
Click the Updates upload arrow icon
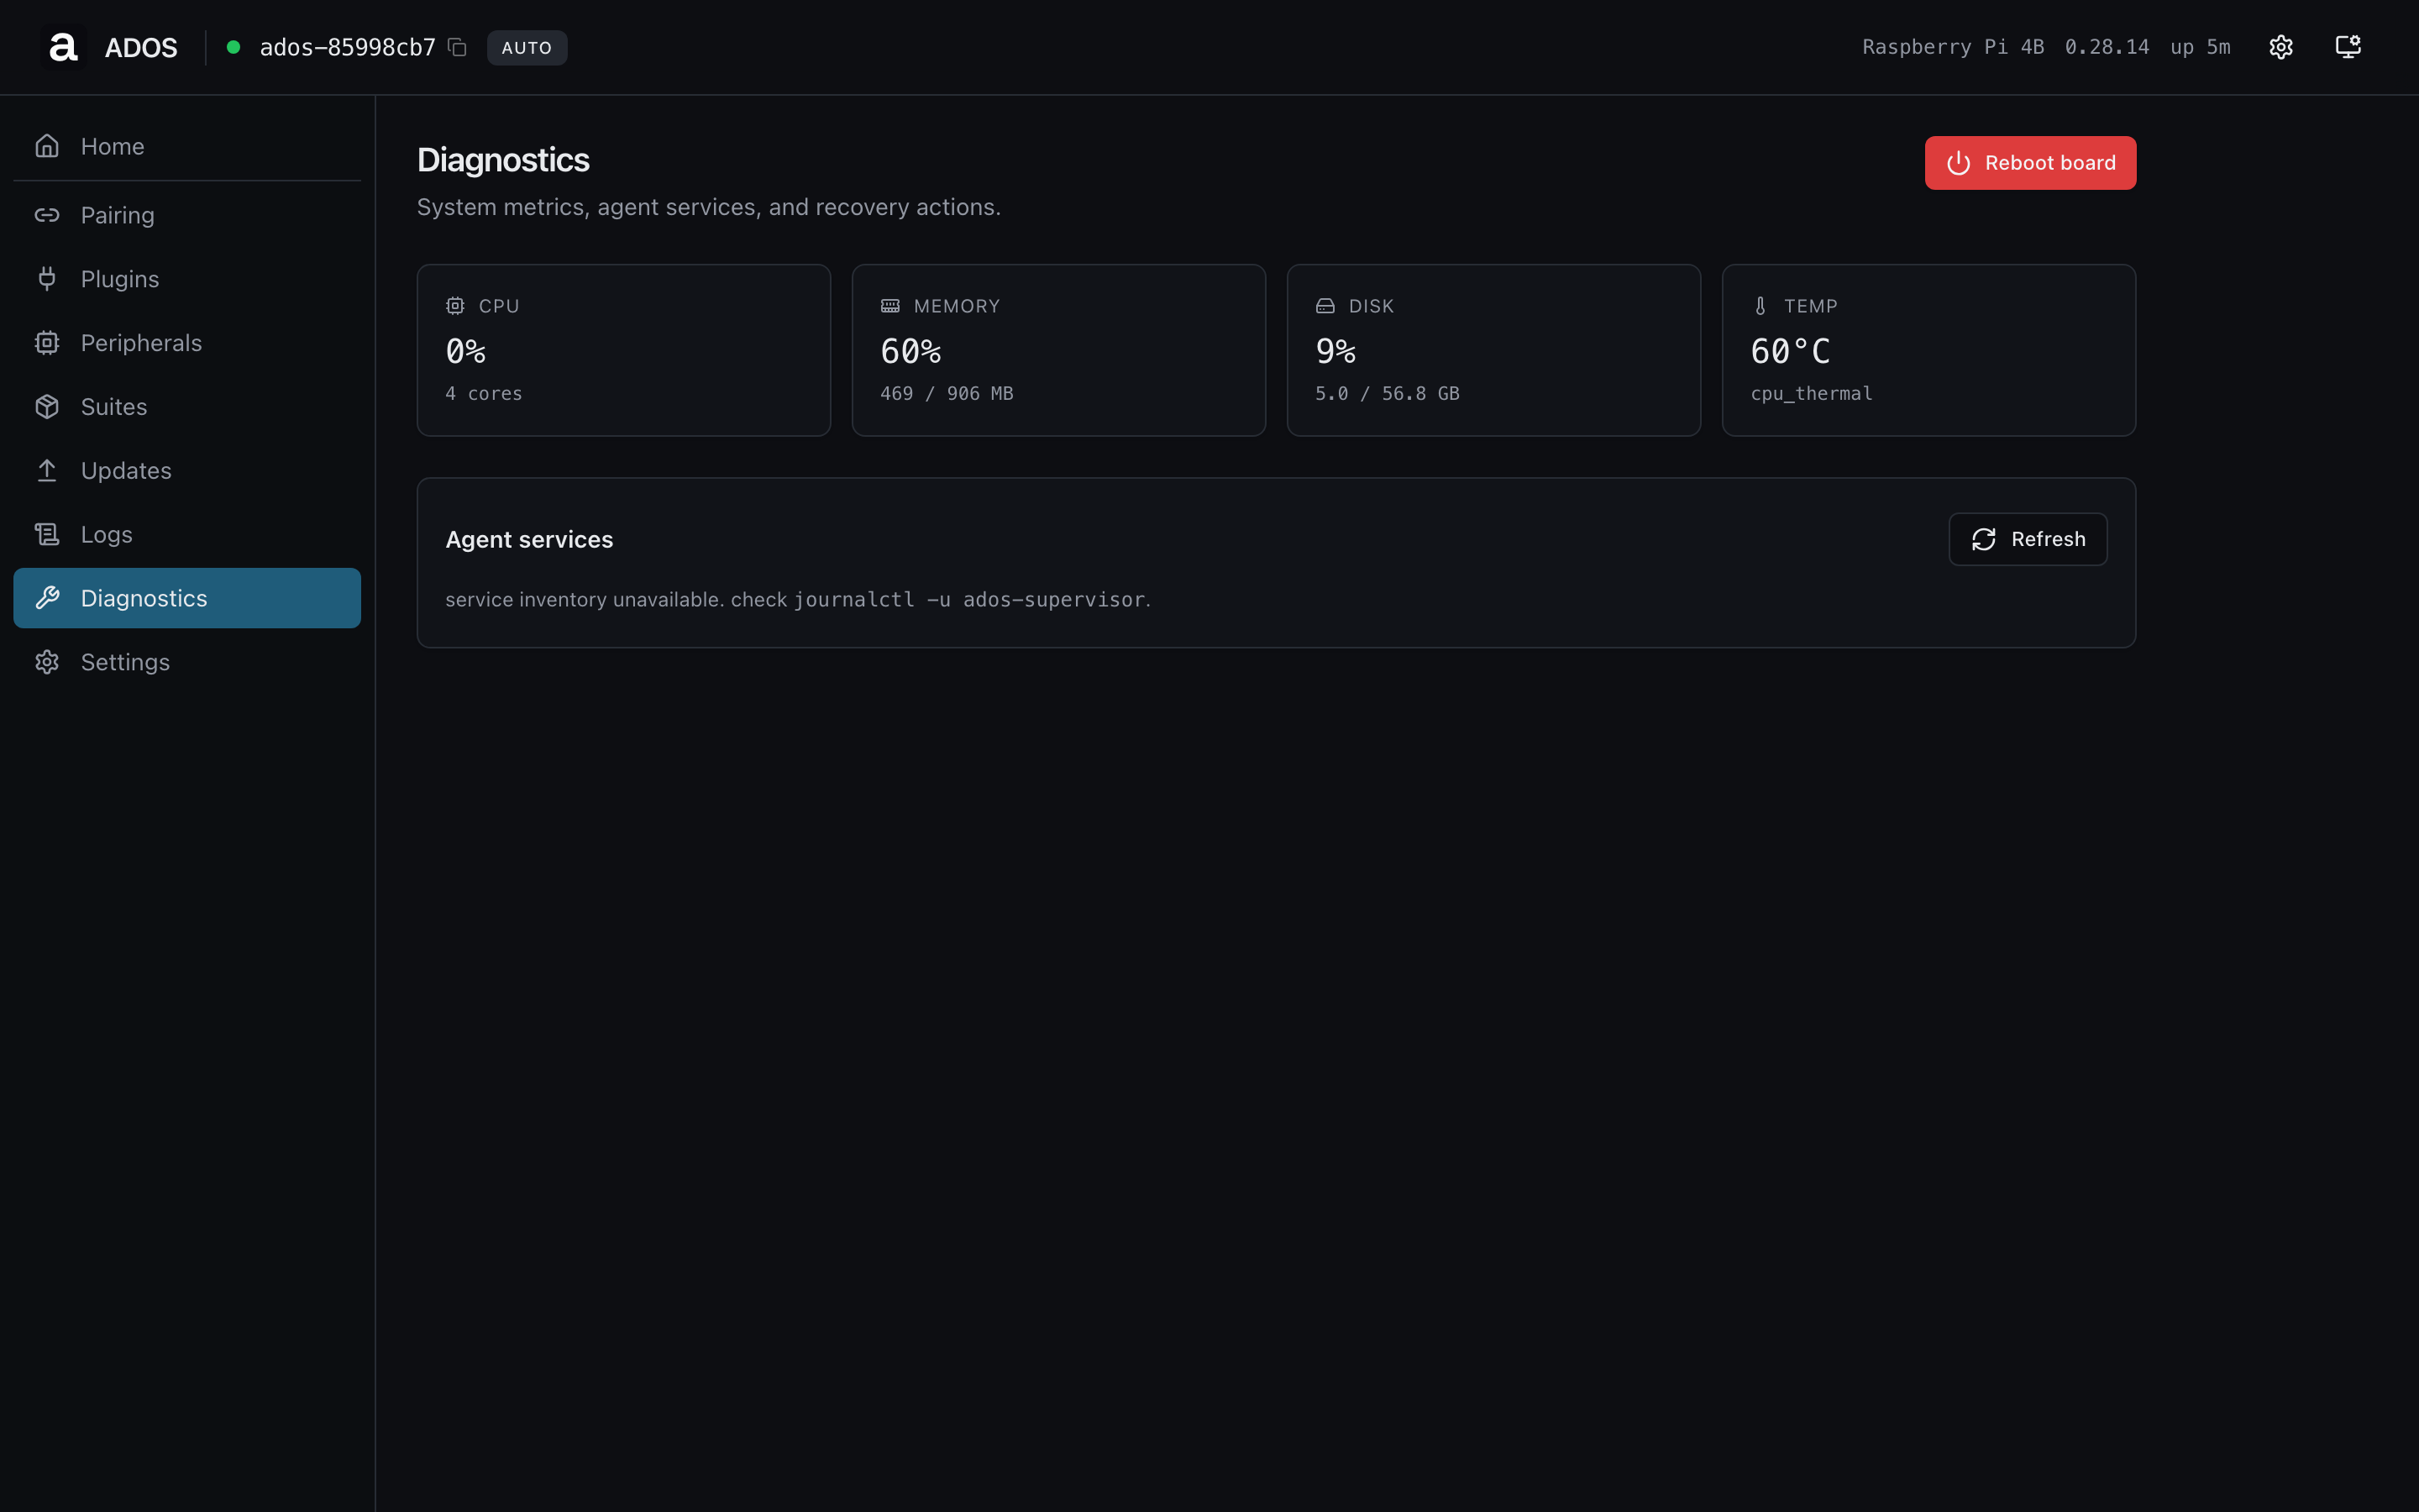click(x=47, y=471)
